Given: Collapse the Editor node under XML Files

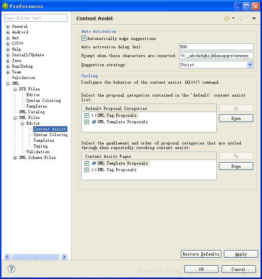Looking at the screenshot, I should pos(22,124).
